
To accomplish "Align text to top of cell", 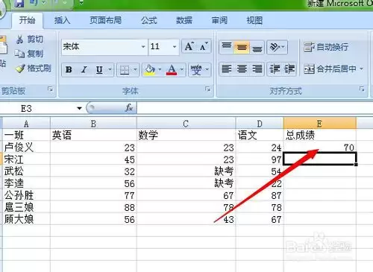I will tap(227, 47).
